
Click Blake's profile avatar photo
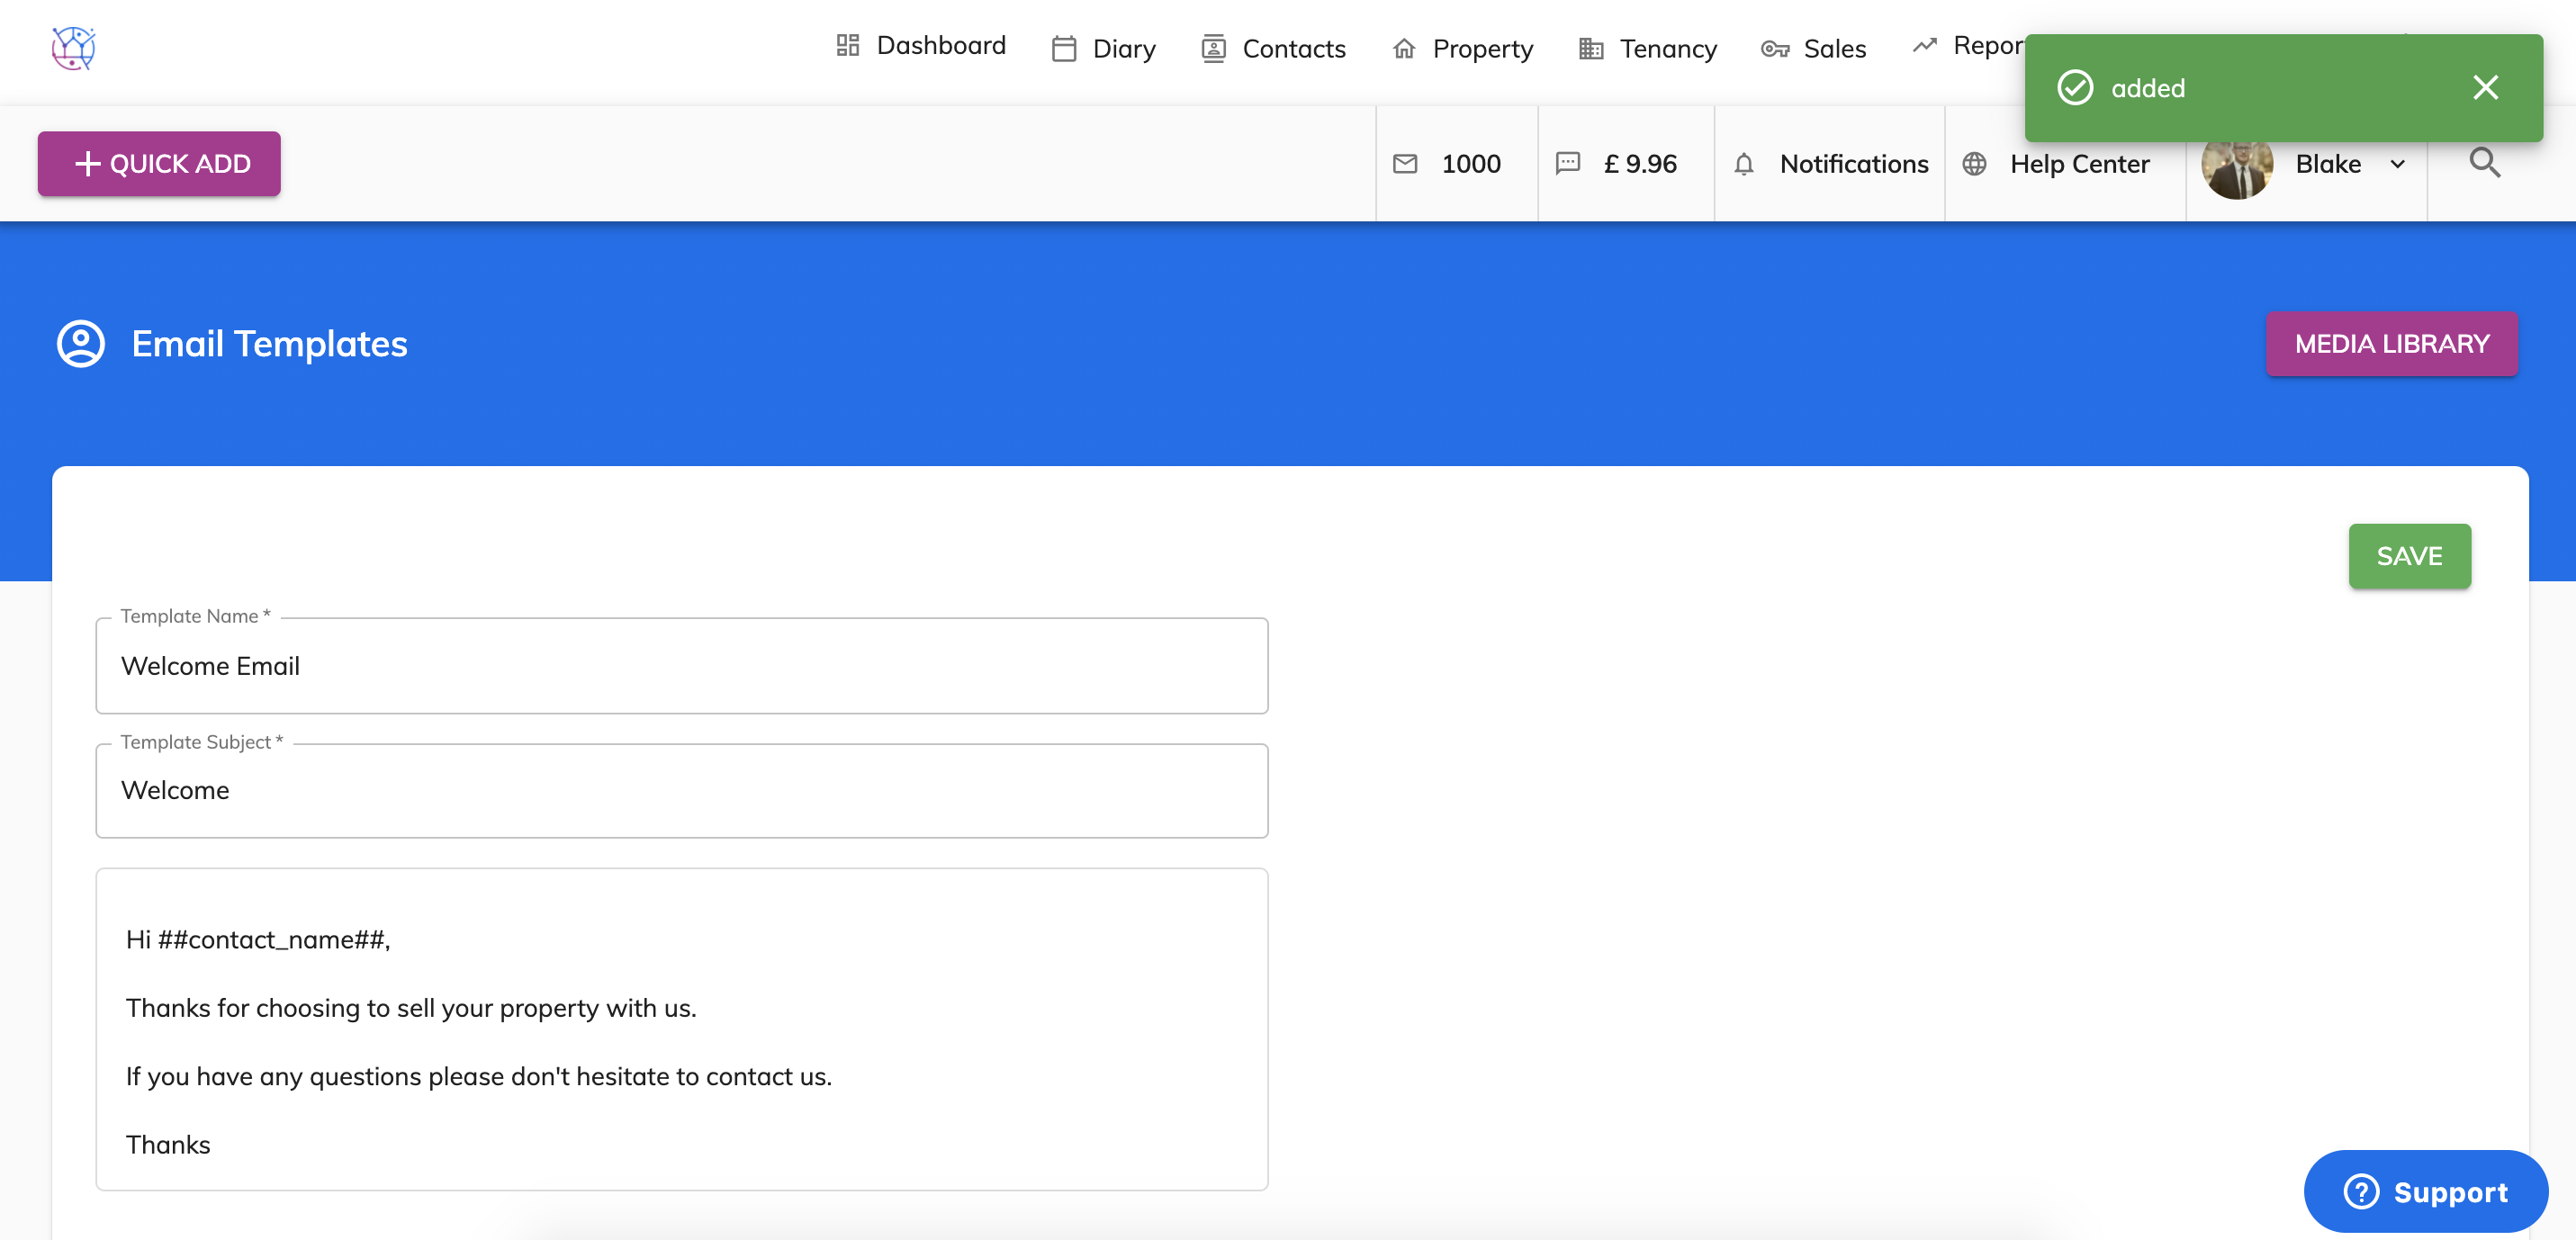coord(2237,170)
